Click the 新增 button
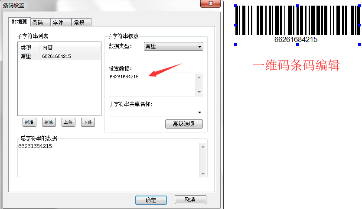 point(29,122)
